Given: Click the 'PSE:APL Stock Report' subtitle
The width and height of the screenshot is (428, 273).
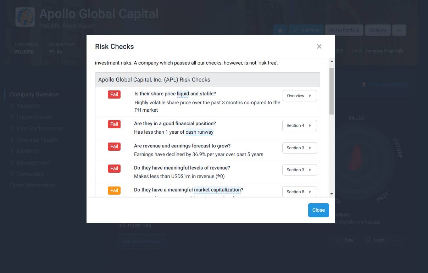Looking at the screenshot, I should pyautogui.click(x=67, y=26).
